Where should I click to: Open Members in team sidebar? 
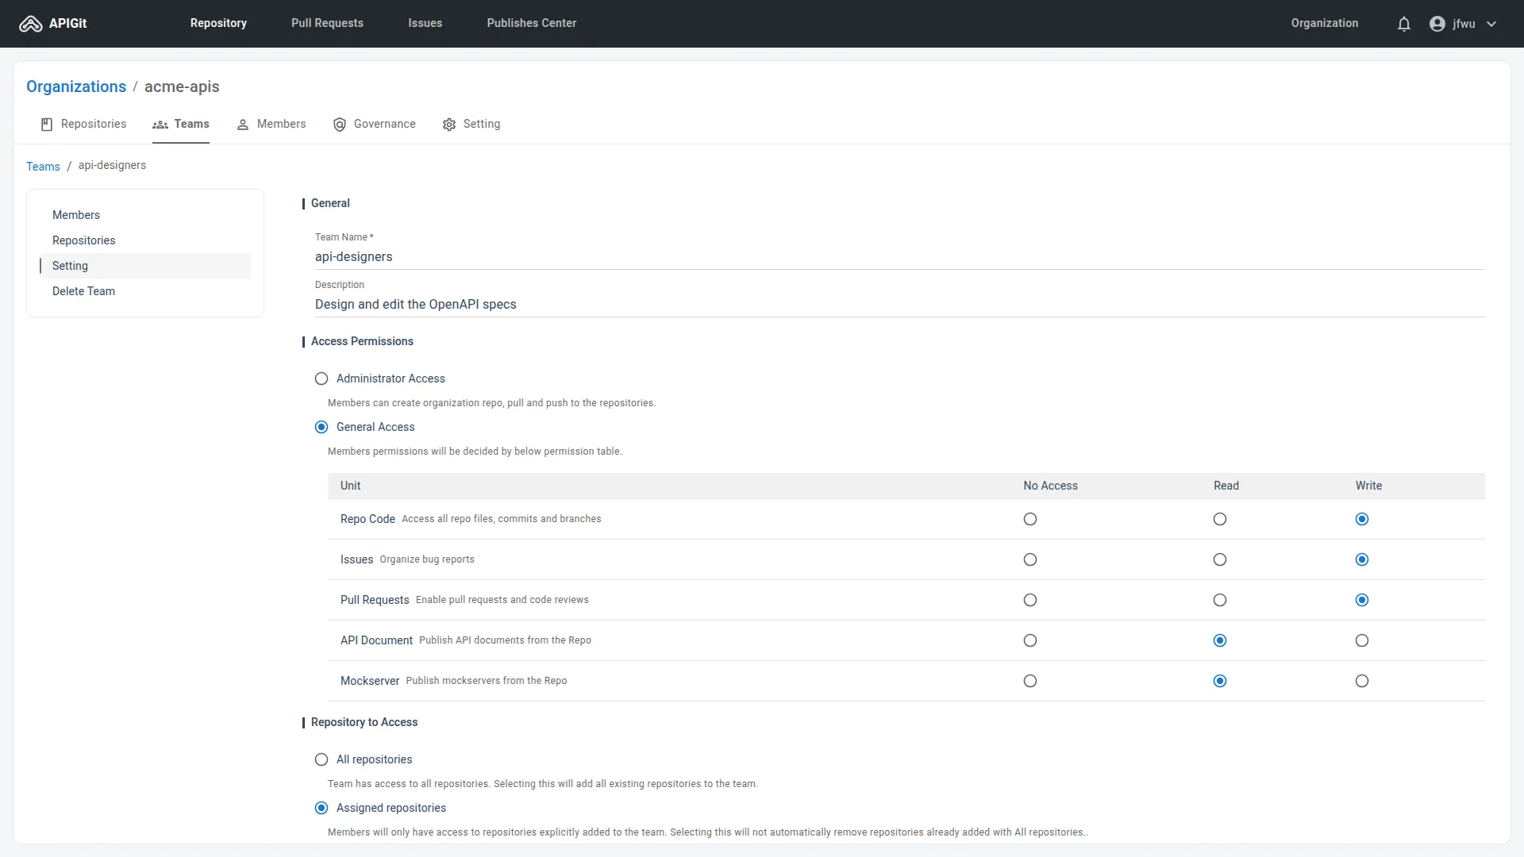(x=145, y=215)
